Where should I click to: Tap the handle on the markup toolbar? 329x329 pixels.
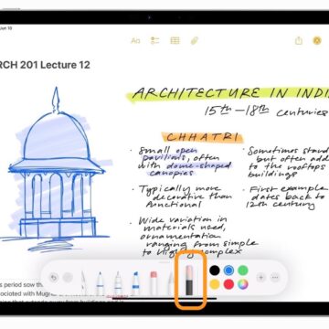164,261
